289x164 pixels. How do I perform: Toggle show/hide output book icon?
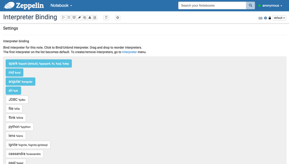pyautogui.click(x=74, y=18)
